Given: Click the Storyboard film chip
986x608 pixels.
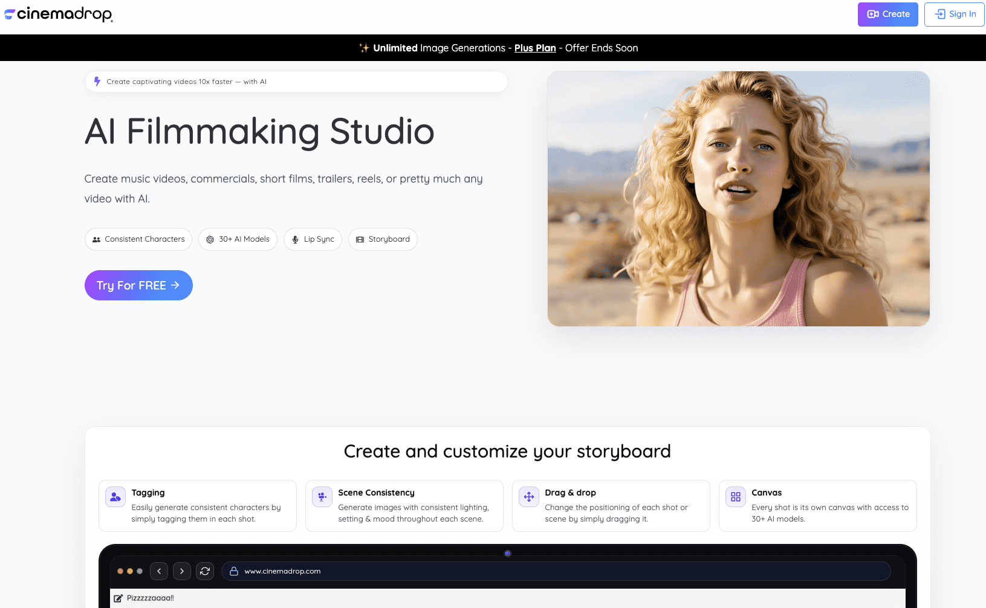Looking at the screenshot, I should tap(383, 239).
